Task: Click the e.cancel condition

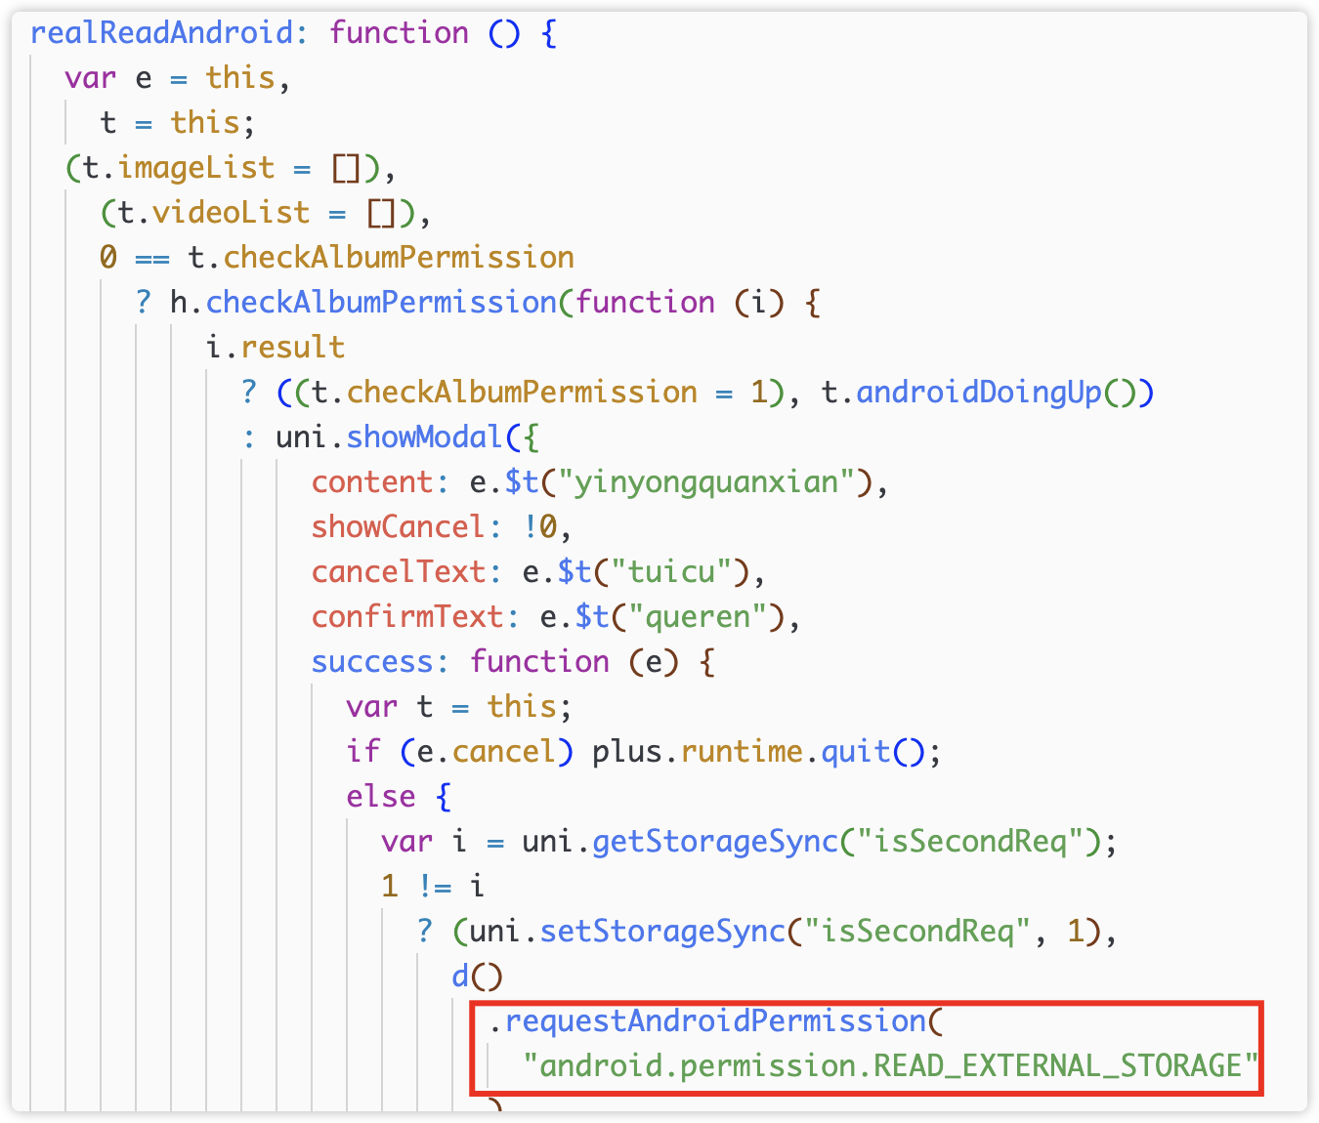Action: point(486,752)
